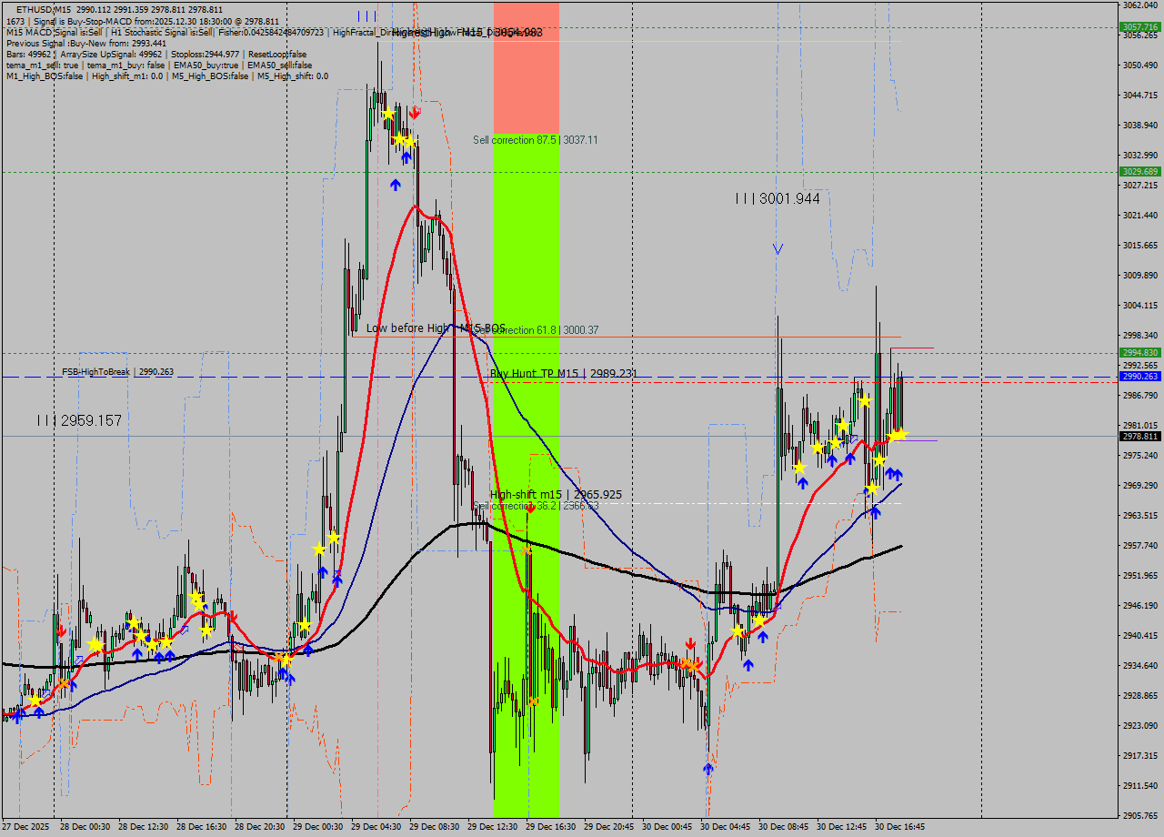This screenshot has height=837, width=1164.
Task: Click the yellow star inside the green zone
Action: click(526, 549)
